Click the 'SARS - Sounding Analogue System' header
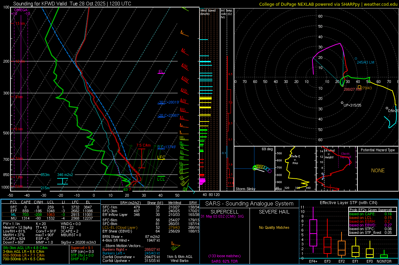The height and width of the screenshot is (265, 399). [250, 204]
